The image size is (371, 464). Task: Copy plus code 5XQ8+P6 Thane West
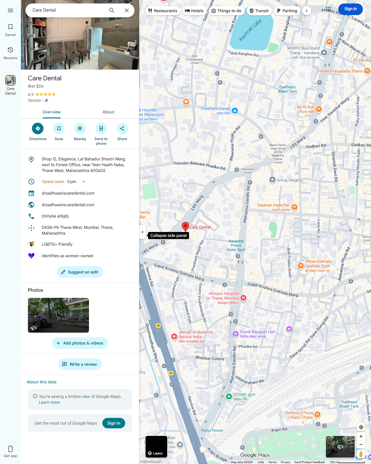(80, 230)
